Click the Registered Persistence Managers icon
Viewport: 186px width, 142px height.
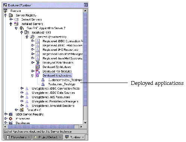(37, 54)
